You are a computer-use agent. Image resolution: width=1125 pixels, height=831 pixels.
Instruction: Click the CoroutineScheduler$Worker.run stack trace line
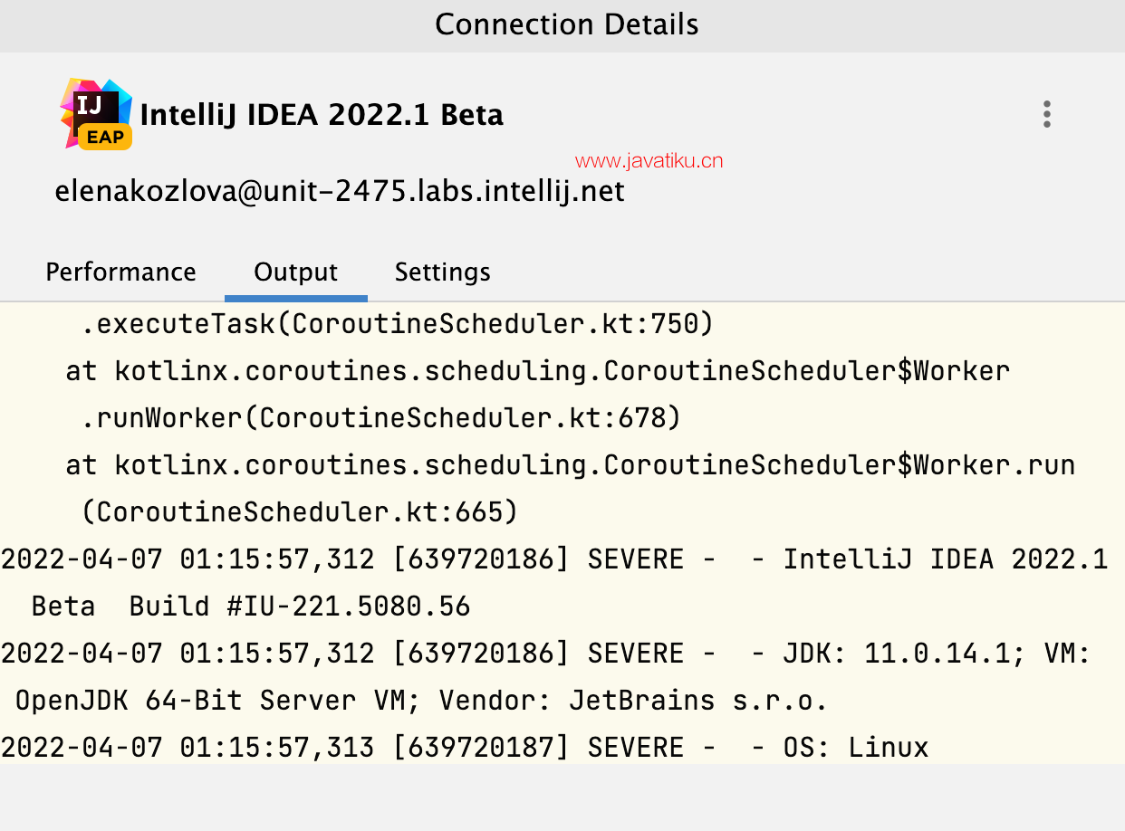click(570, 465)
